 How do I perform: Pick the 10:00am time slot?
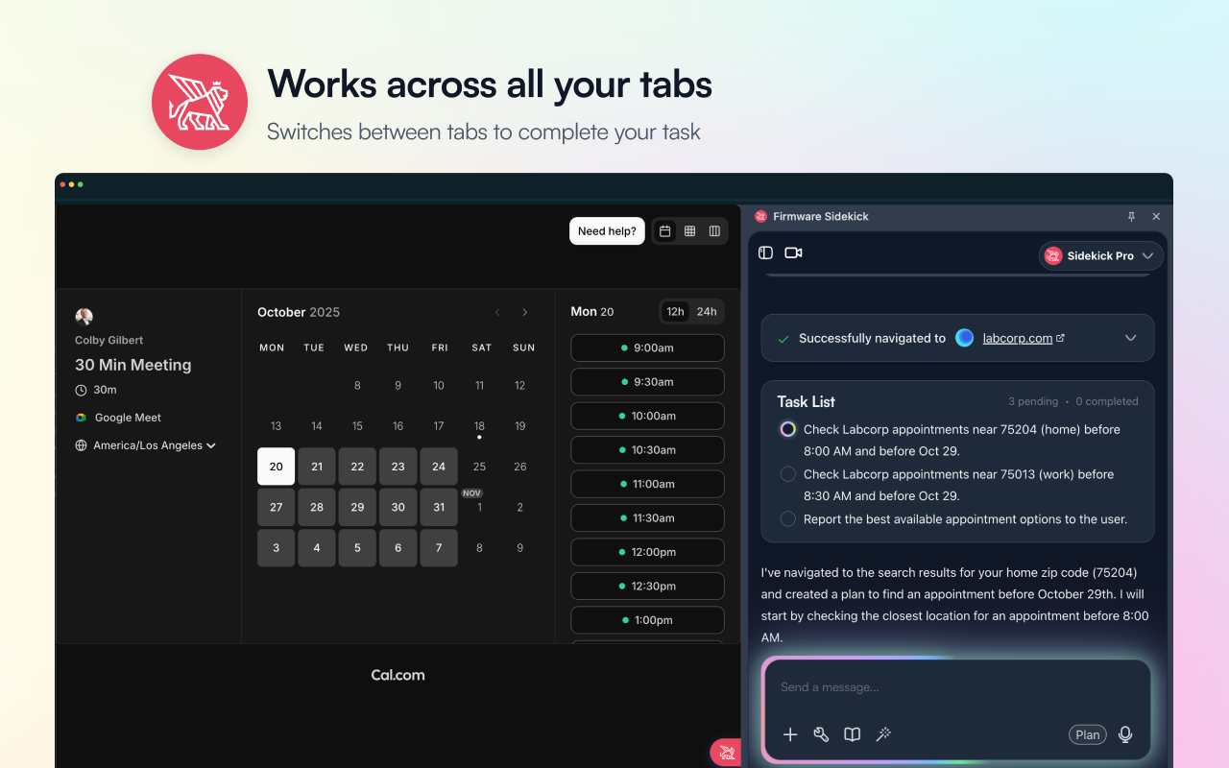647,416
